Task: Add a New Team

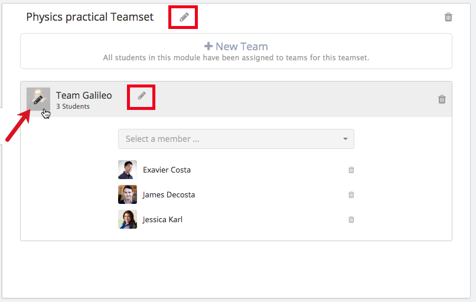Action: [236, 47]
